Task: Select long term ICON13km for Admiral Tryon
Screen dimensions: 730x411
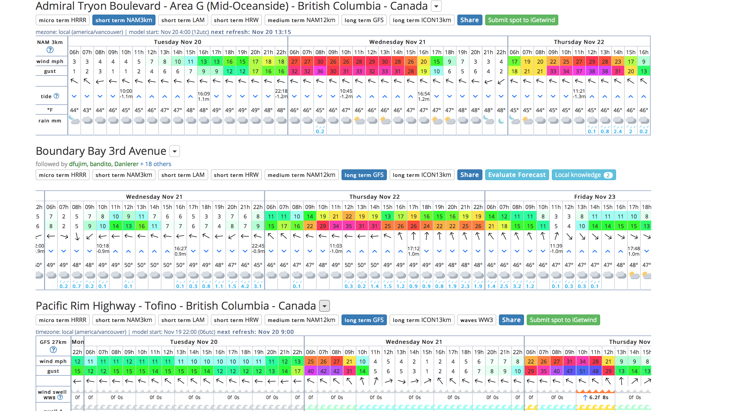Action: [422, 20]
